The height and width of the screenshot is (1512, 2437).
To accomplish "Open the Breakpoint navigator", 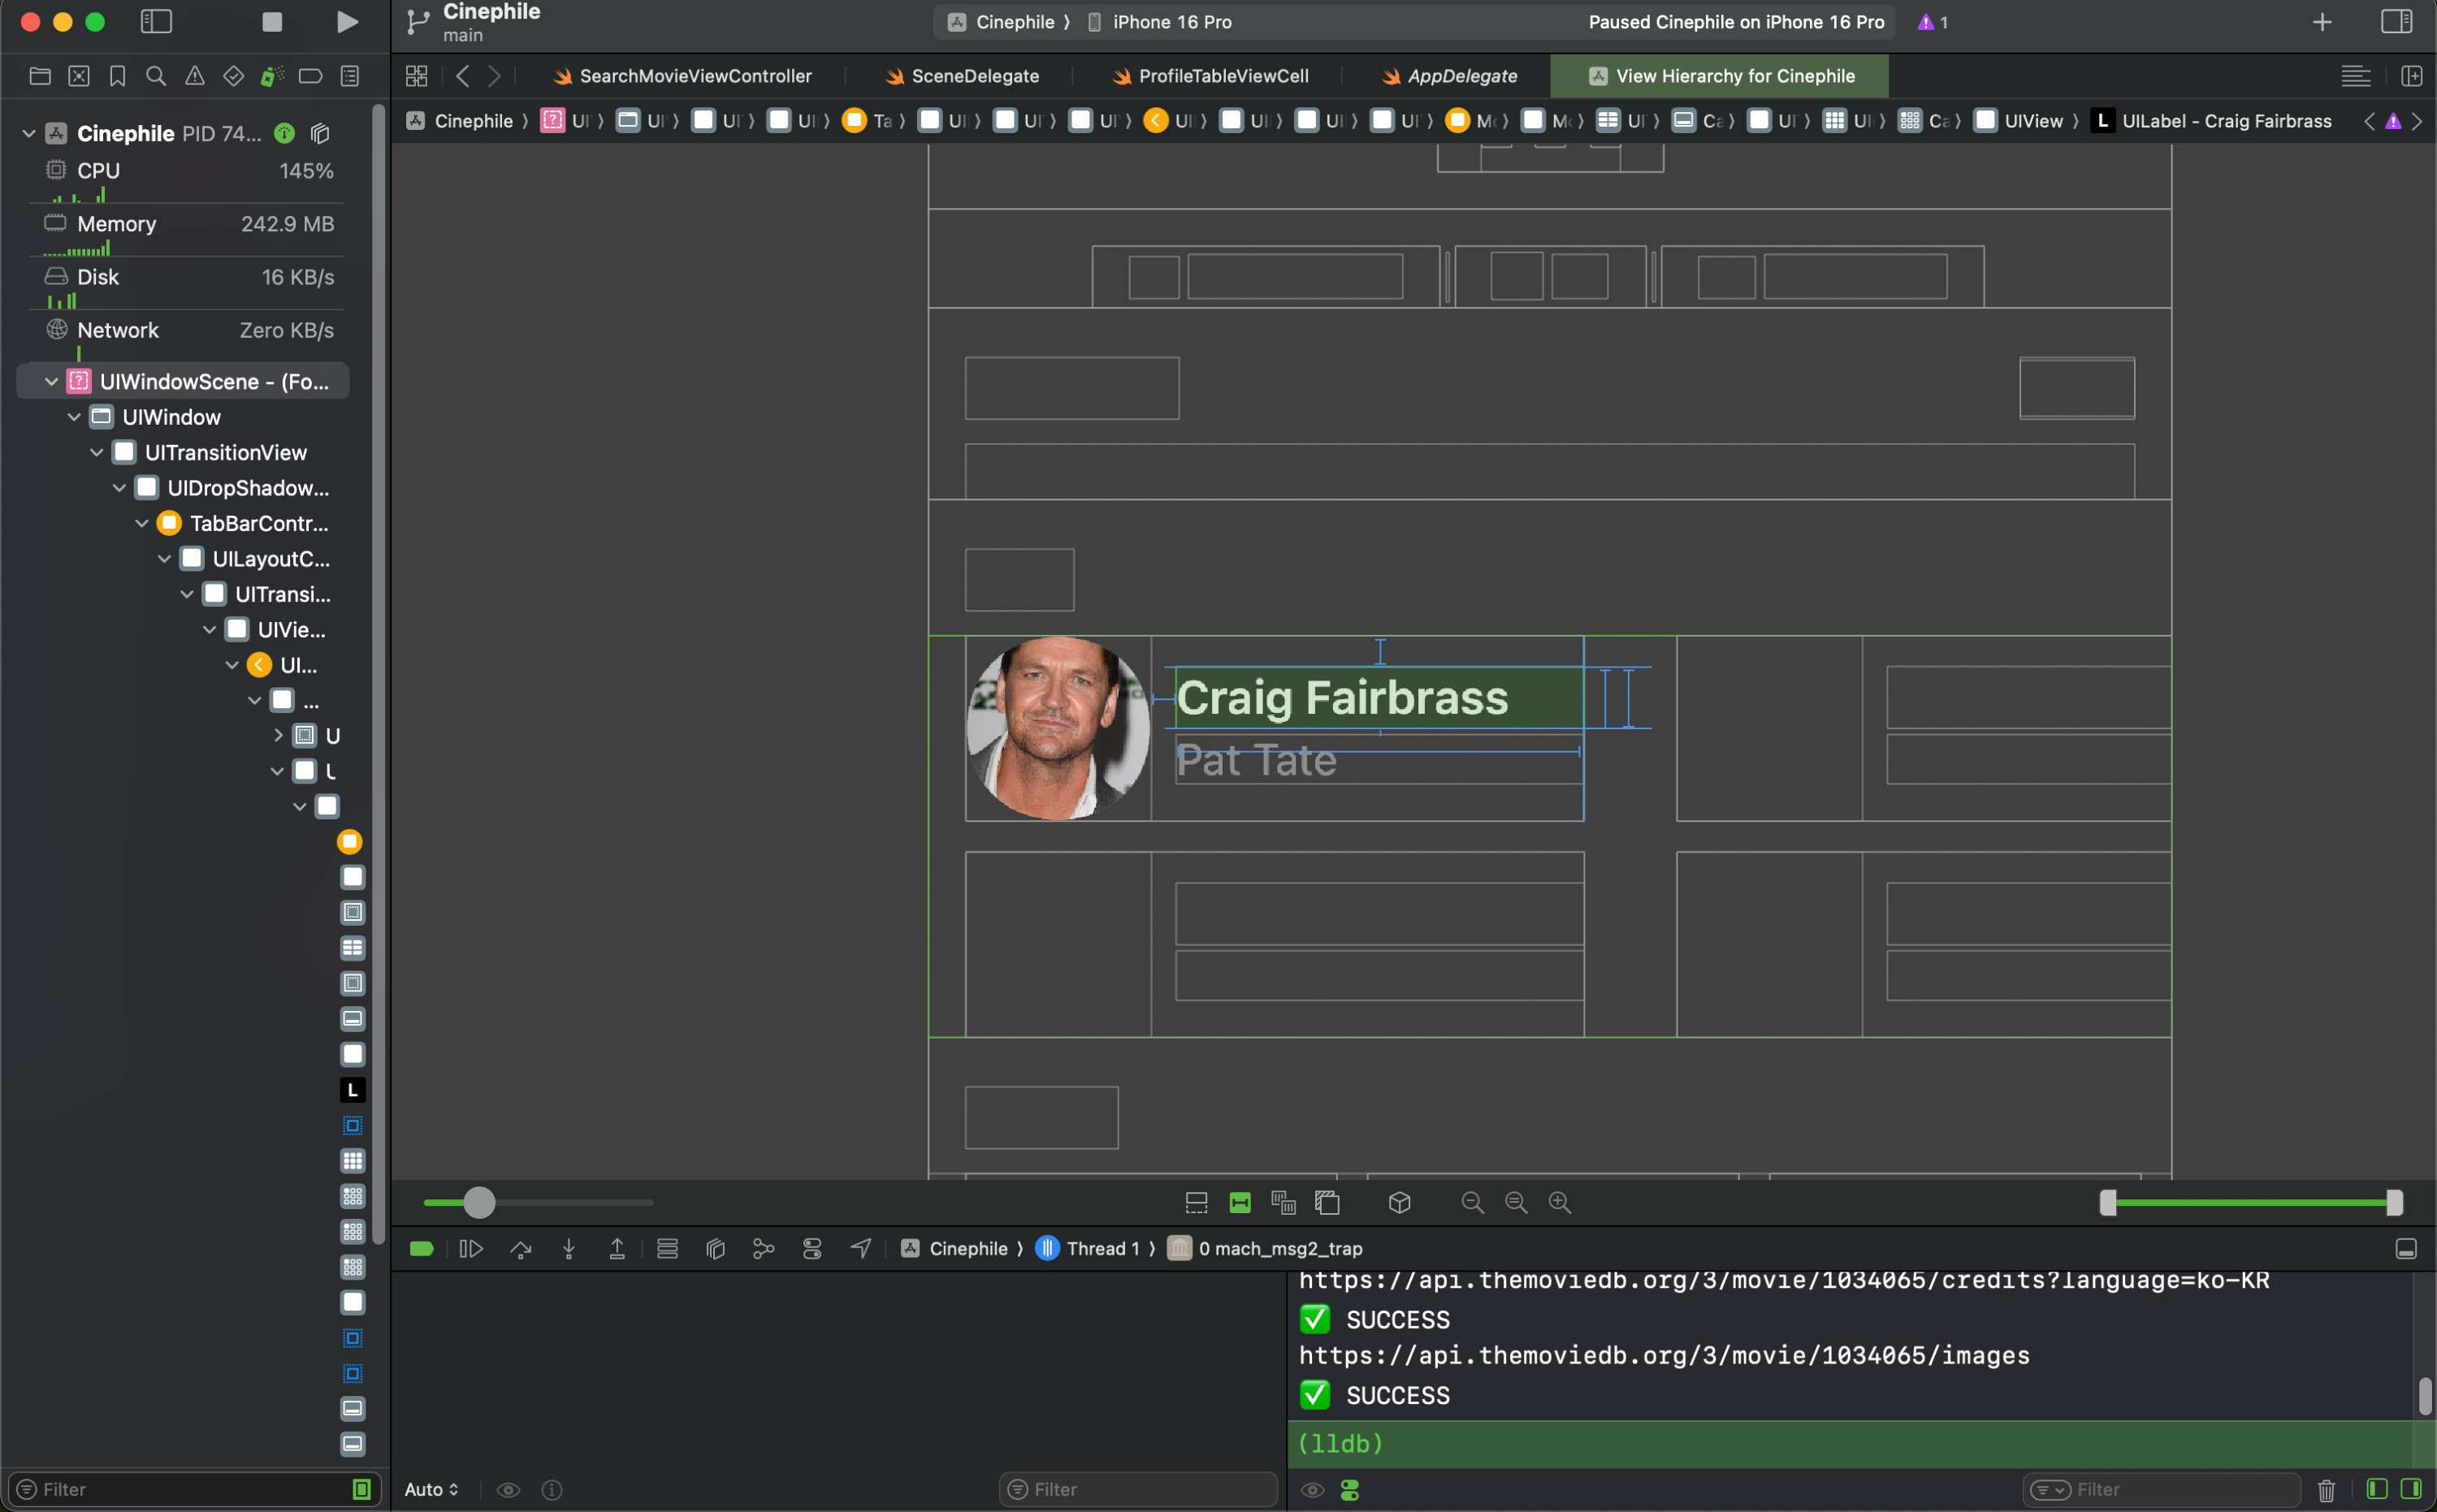I will [310, 76].
